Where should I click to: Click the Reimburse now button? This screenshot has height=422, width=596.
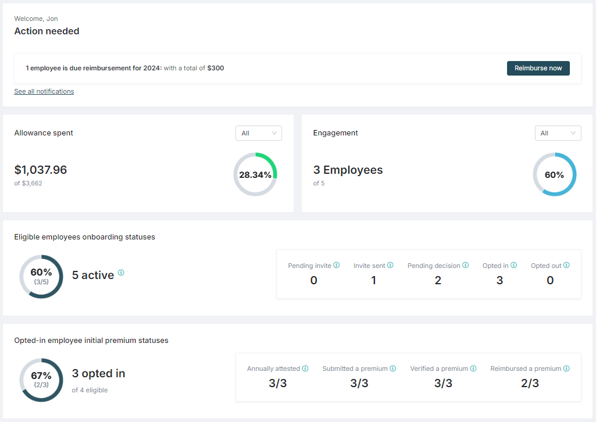[x=538, y=68]
